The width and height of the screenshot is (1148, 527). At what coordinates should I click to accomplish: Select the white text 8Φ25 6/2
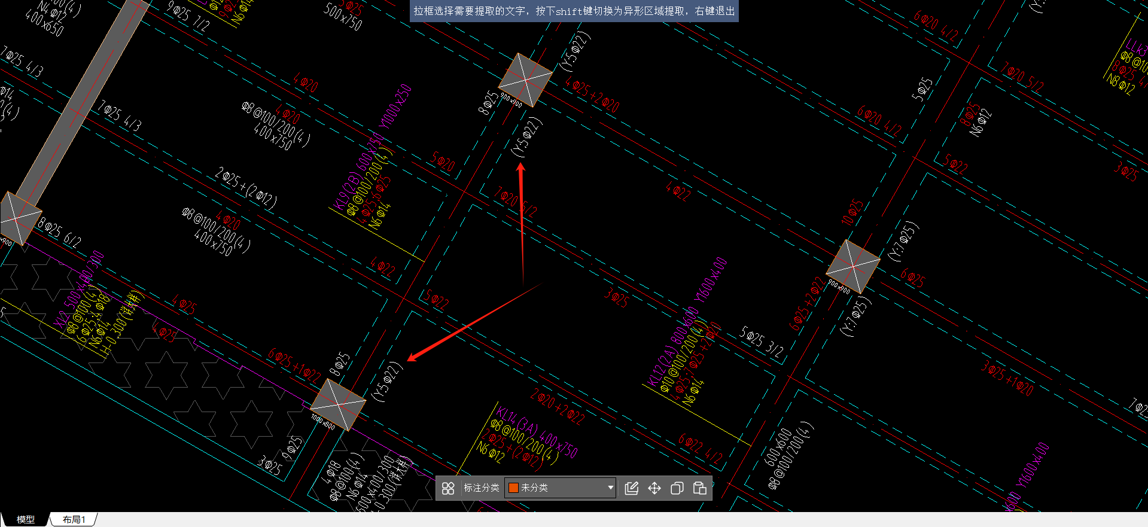[x=59, y=233]
